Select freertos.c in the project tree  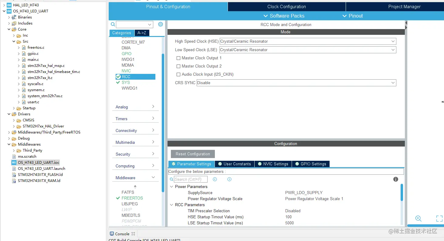[36, 48]
